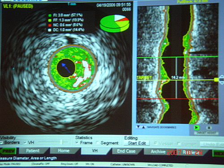Viewport: 224px width, 168px height.
Task: Click the DC 1.0 mm² legend text
Action: pyautogui.click(x=69, y=30)
